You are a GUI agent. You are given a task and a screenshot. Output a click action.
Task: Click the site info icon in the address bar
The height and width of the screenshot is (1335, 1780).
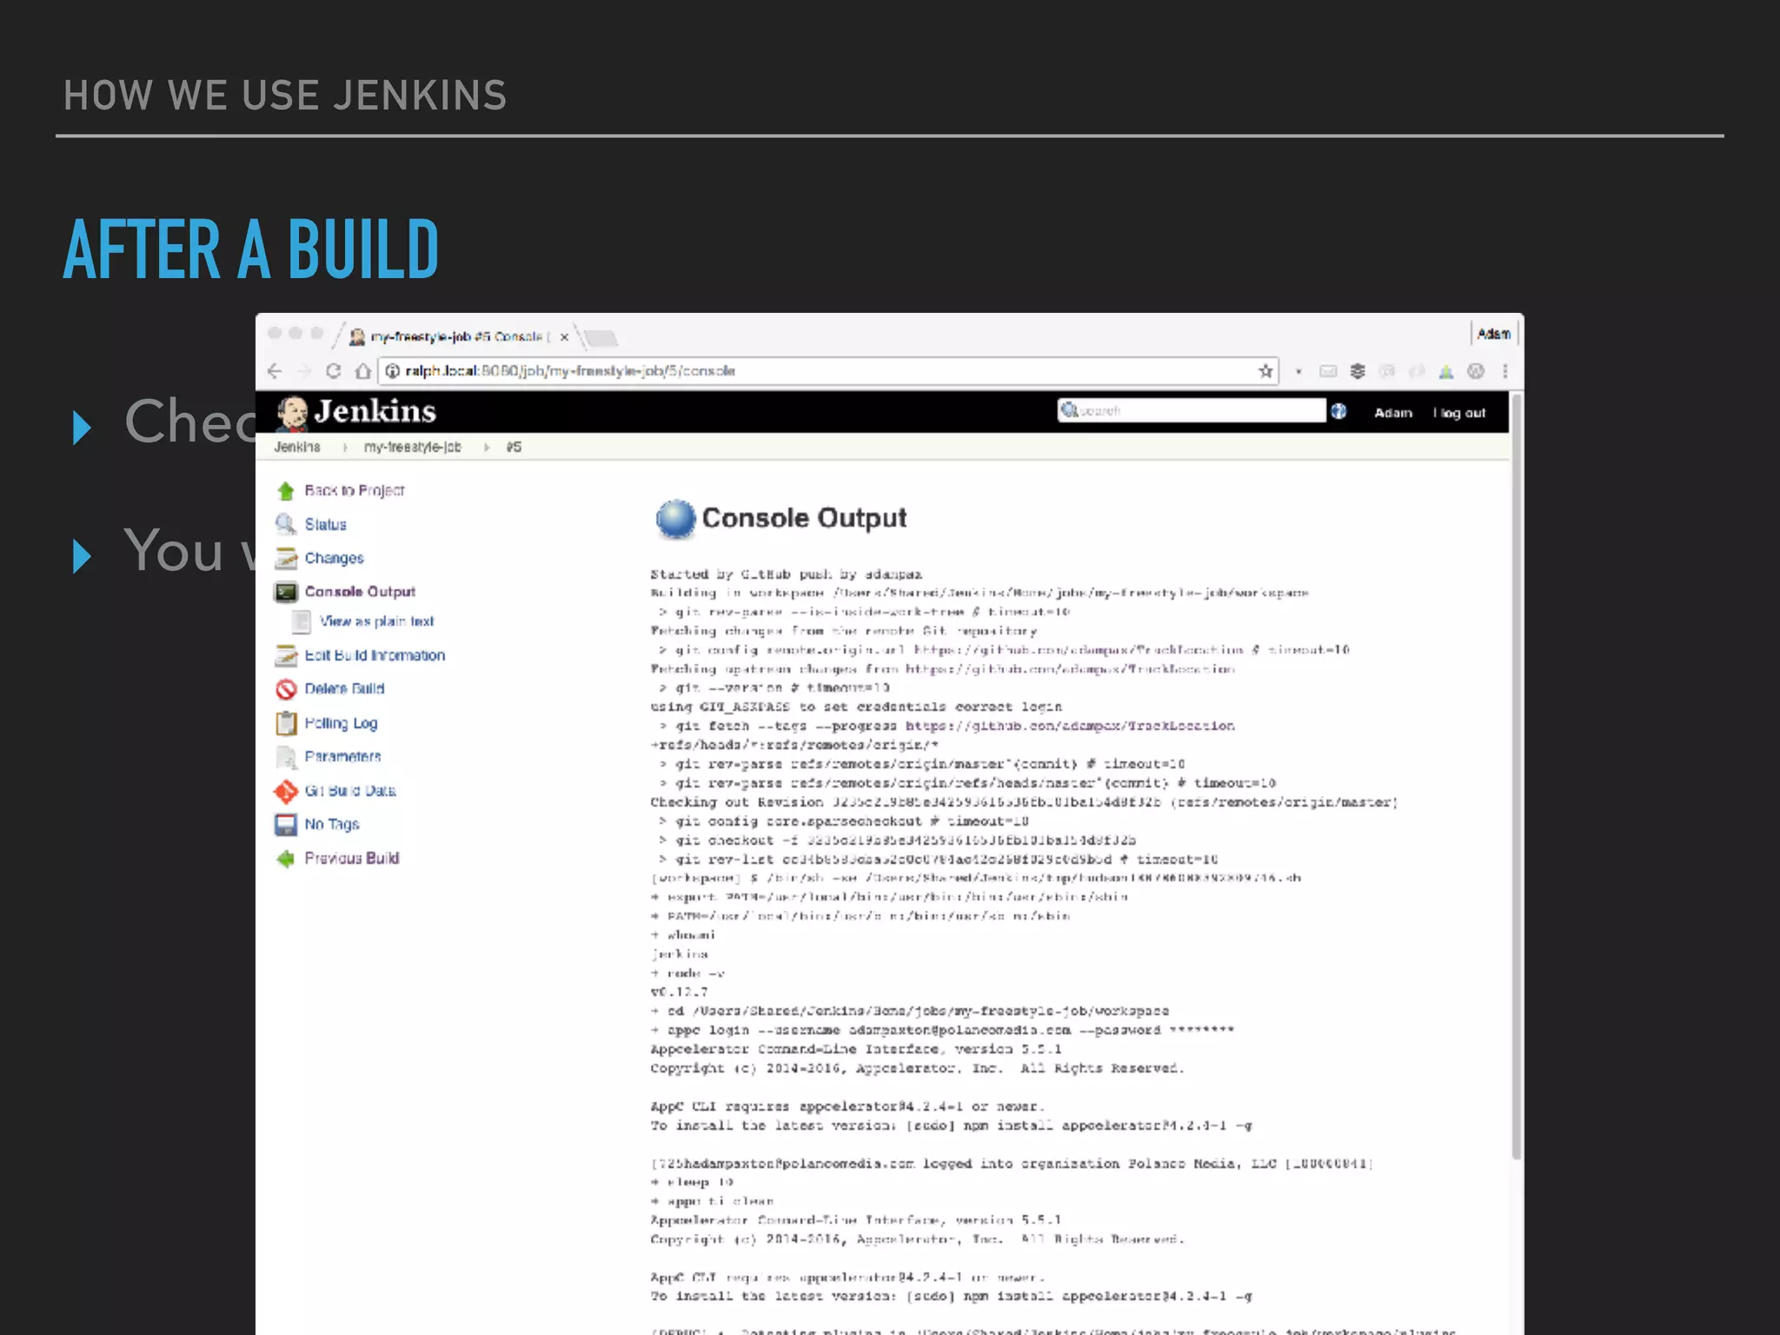392,371
